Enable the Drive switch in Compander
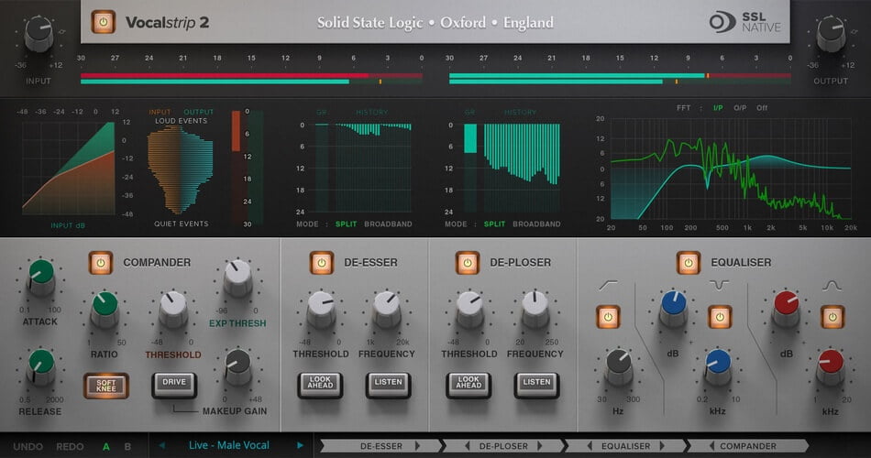This screenshot has width=871, height=458. pyautogui.click(x=173, y=383)
